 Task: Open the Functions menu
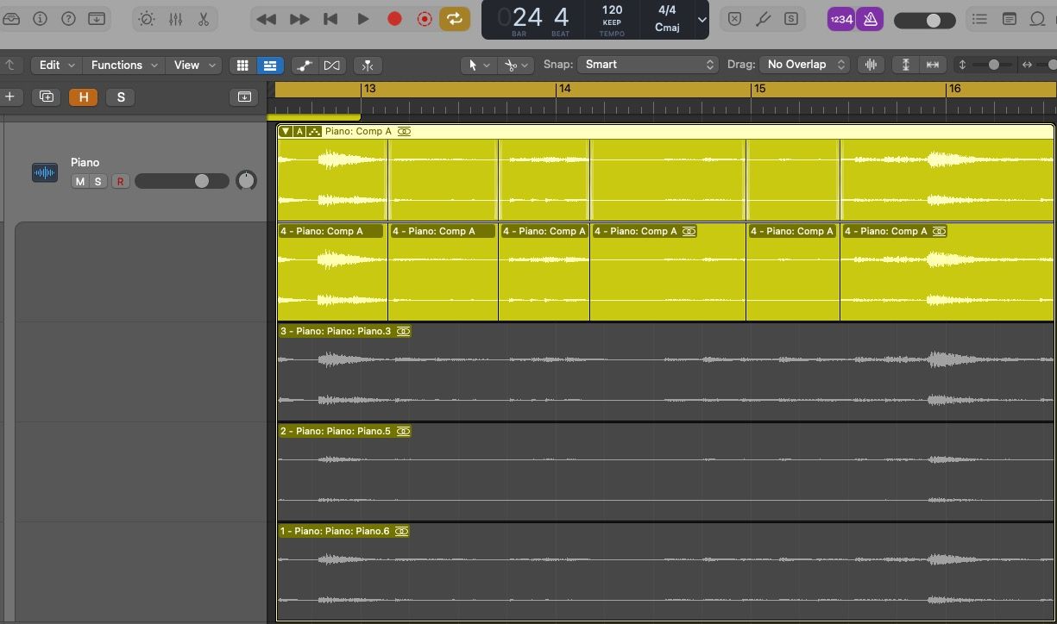(x=124, y=65)
